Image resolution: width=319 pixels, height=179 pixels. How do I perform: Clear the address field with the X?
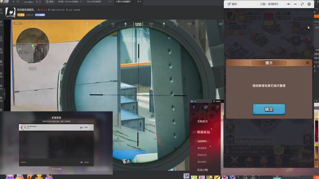(x=37, y=2)
